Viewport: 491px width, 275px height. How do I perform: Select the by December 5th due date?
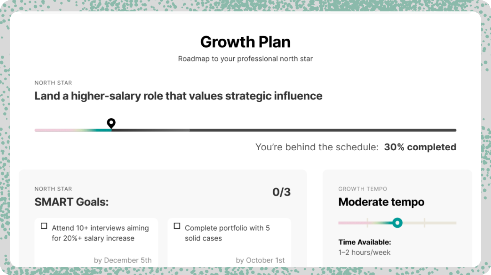tap(123, 260)
